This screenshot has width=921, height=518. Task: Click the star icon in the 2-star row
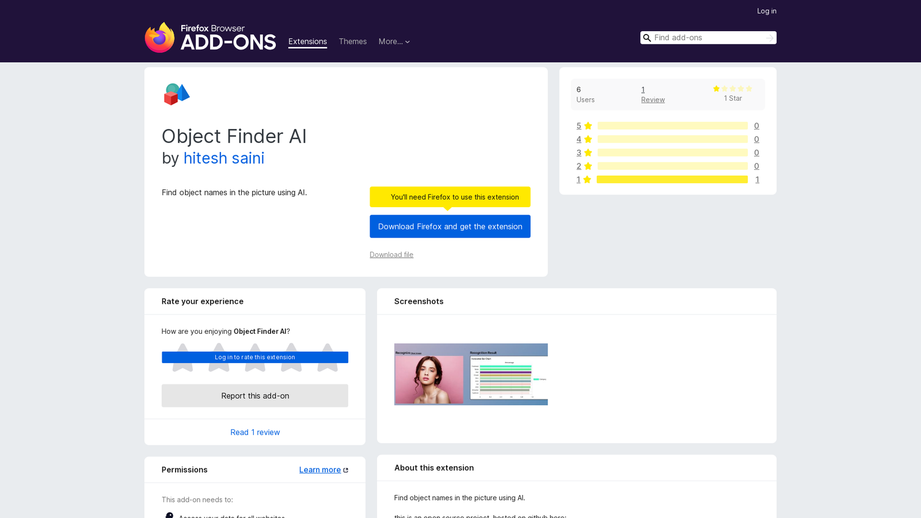pyautogui.click(x=588, y=166)
